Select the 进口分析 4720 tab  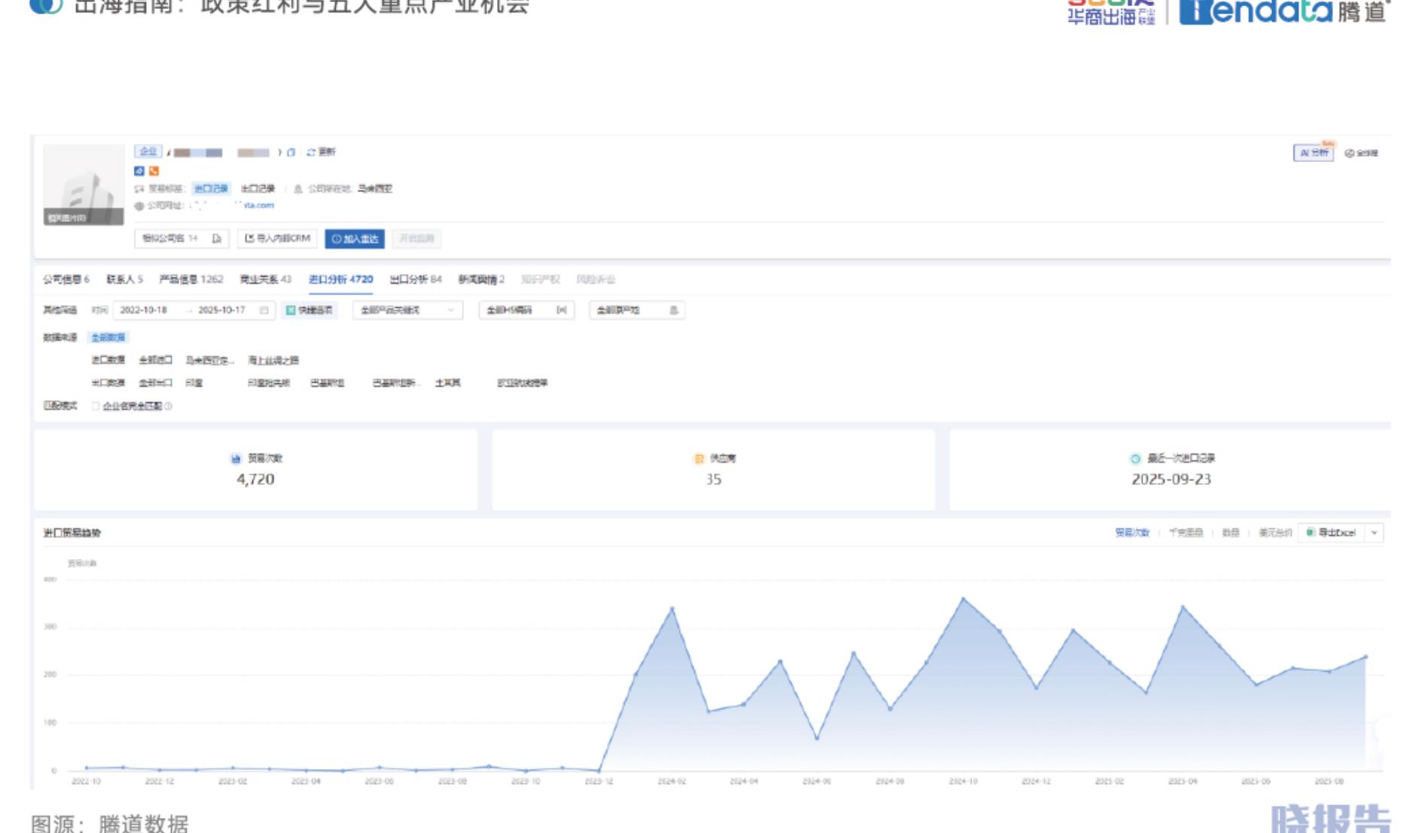340,279
